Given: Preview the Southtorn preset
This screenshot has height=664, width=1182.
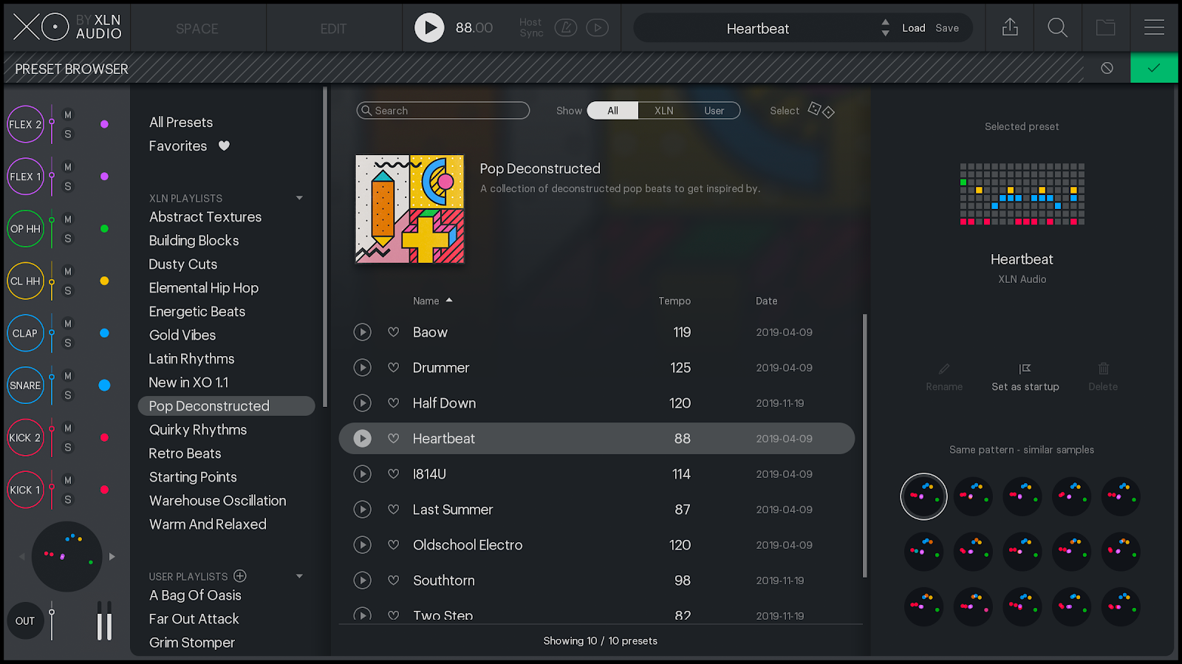Looking at the screenshot, I should (x=362, y=581).
